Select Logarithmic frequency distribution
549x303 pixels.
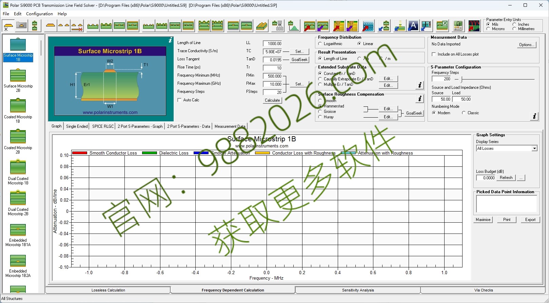[320, 44]
